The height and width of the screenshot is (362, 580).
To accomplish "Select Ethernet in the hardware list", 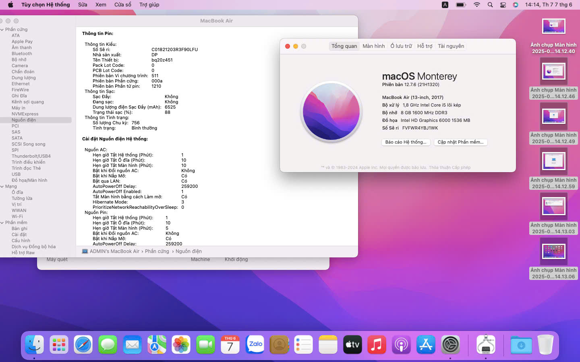I will click(x=21, y=84).
